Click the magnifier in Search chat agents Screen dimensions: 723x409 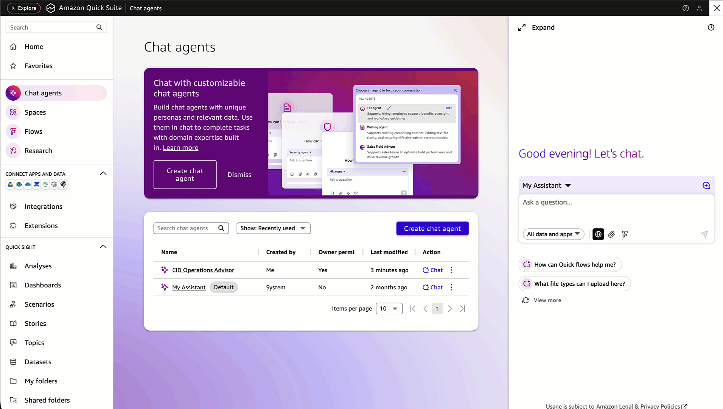coord(221,228)
